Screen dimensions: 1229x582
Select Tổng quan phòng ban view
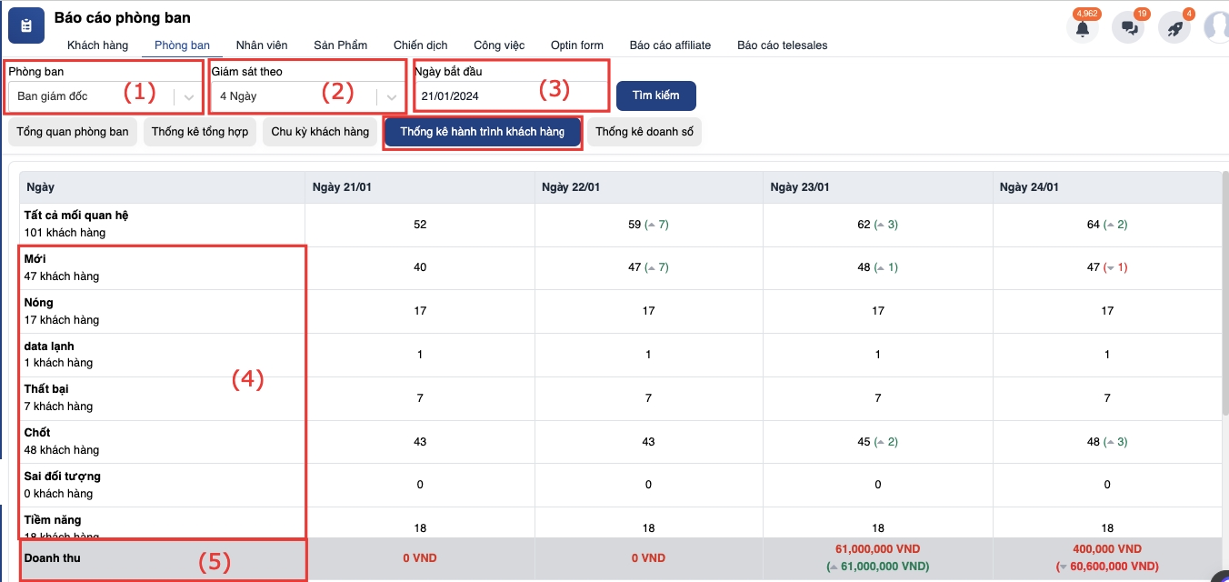click(x=73, y=132)
